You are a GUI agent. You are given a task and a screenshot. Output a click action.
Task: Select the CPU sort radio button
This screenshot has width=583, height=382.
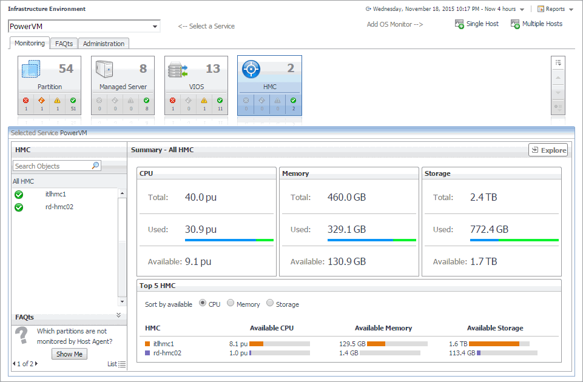(203, 304)
